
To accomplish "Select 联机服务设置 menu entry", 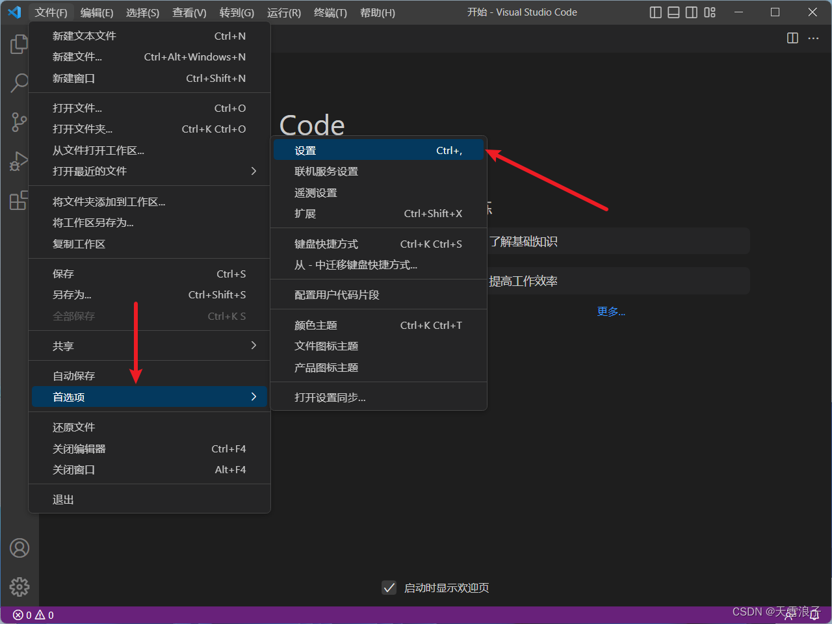I will (x=378, y=171).
